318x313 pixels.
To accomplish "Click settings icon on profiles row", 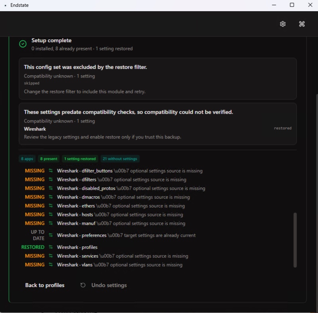I will pos(51,247).
